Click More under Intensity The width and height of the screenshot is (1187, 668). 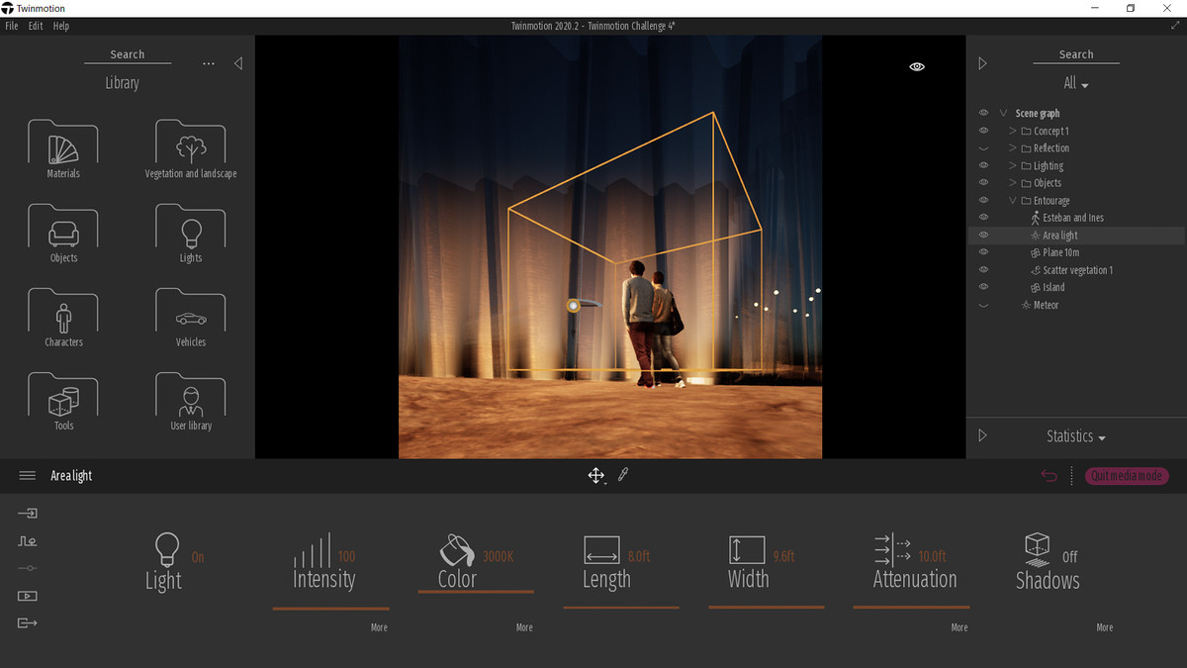(379, 627)
